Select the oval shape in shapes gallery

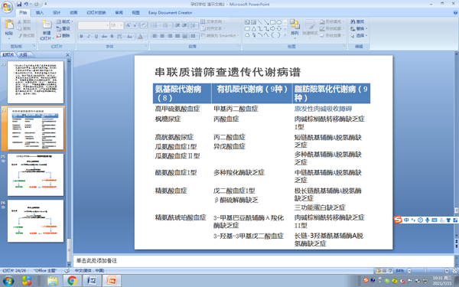click(x=279, y=22)
